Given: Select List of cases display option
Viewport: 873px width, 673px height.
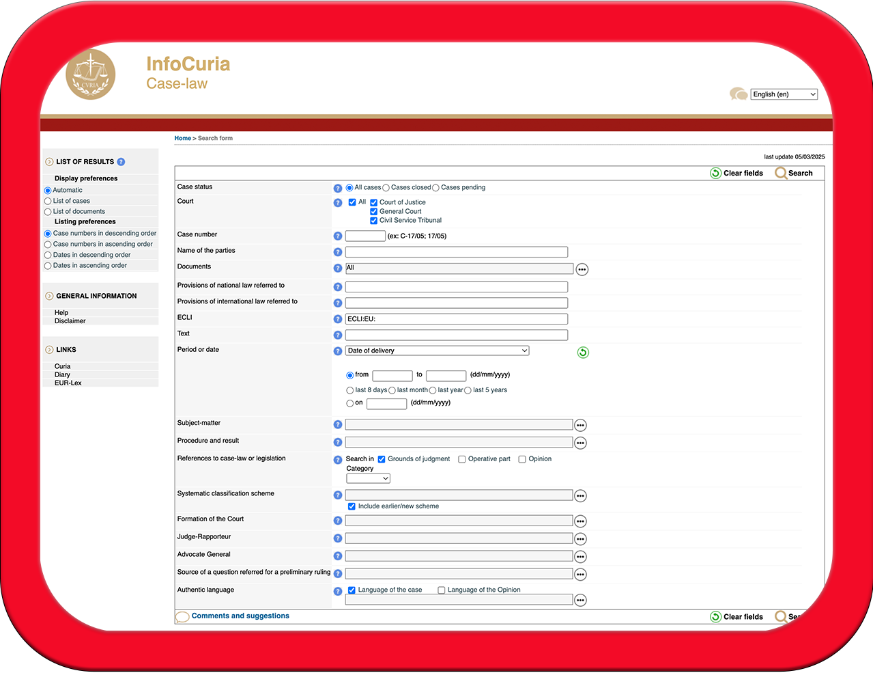Looking at the screenshot, I should tap(48, 202).
